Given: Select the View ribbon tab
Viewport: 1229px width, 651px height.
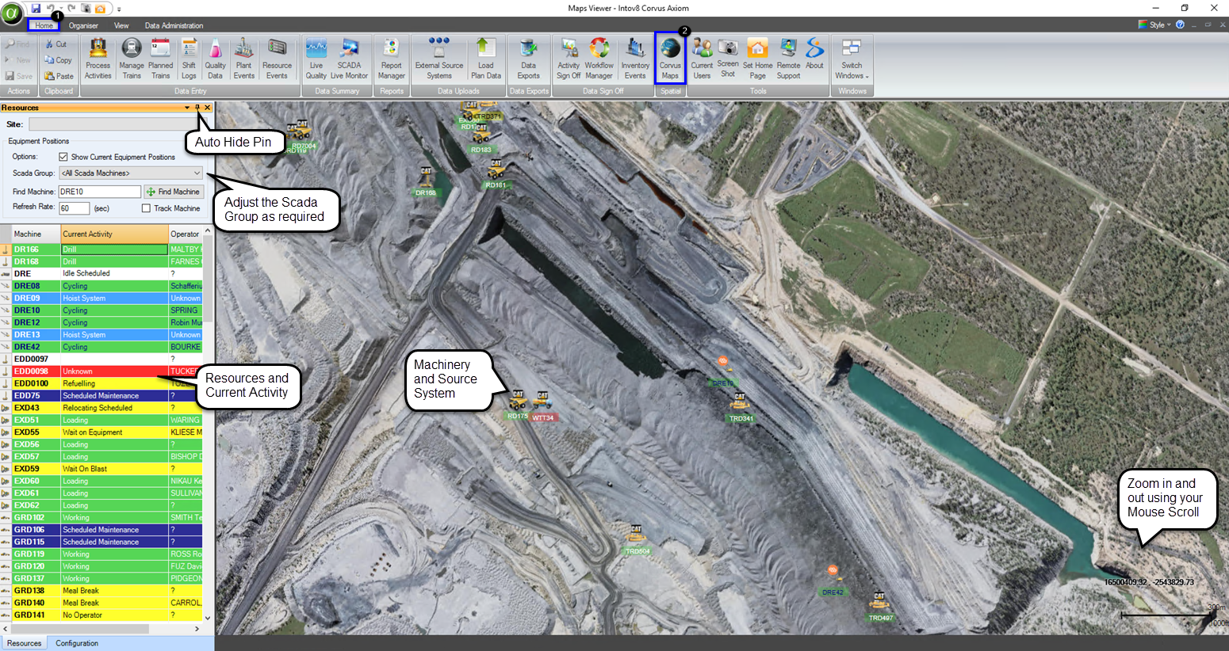Looking at the screenshot, I should (x=121, y=25).
